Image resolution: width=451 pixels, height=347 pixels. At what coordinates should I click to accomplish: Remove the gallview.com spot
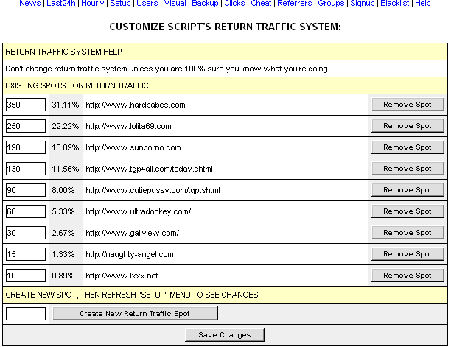(x=408, y=233)
